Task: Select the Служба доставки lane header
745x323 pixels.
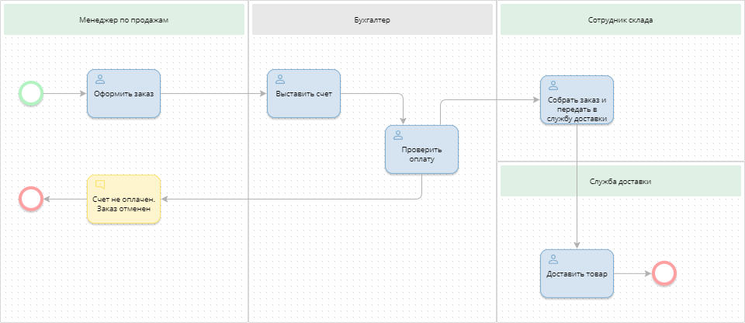Action: point(621,181)
